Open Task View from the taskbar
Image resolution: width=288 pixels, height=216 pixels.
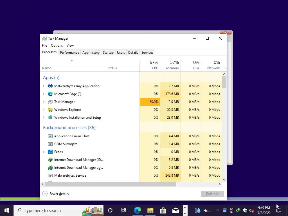click(x=124, y=210)
